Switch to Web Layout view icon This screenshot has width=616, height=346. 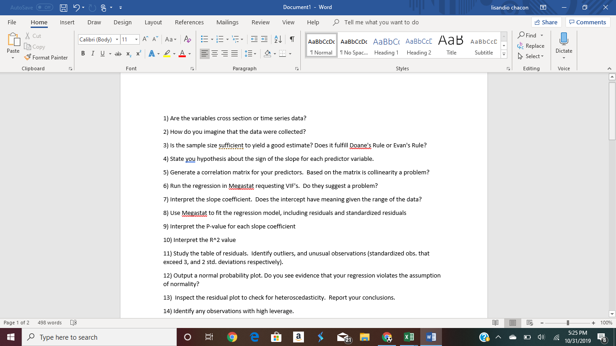coord(529,323)
